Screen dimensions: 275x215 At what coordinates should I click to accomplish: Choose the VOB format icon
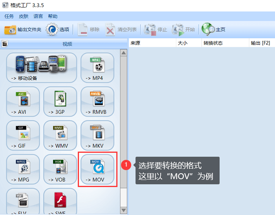60,169
